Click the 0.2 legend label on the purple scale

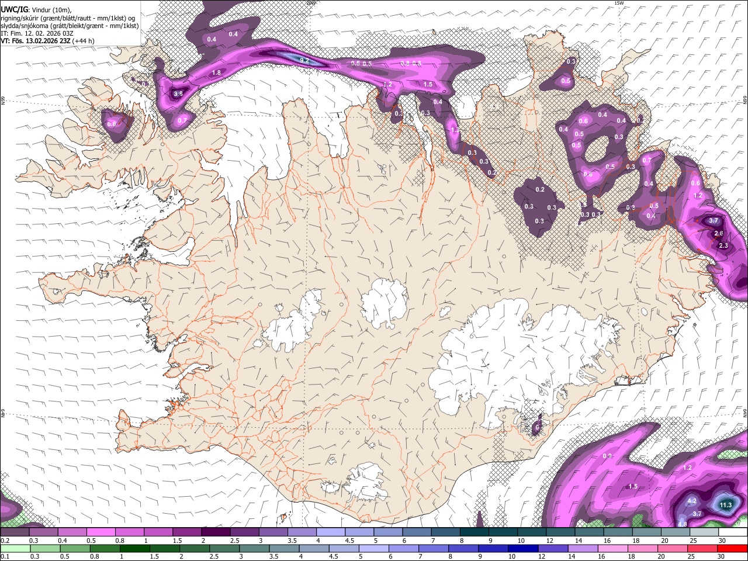[x=5, y=541]
